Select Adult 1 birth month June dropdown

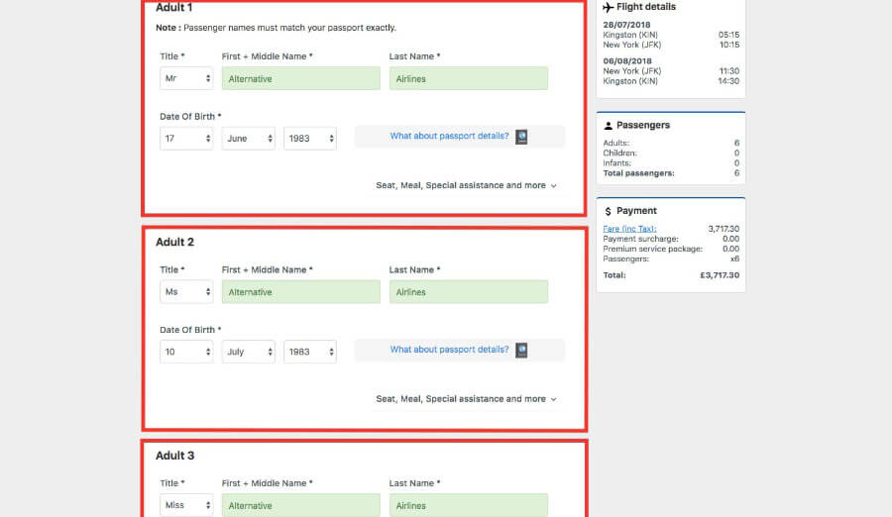coord(249,139)
